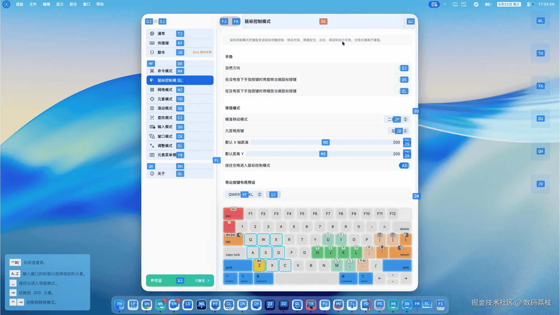Open the 精准移动模式 dropdown

pyautogui.click(x=397, y=119)
